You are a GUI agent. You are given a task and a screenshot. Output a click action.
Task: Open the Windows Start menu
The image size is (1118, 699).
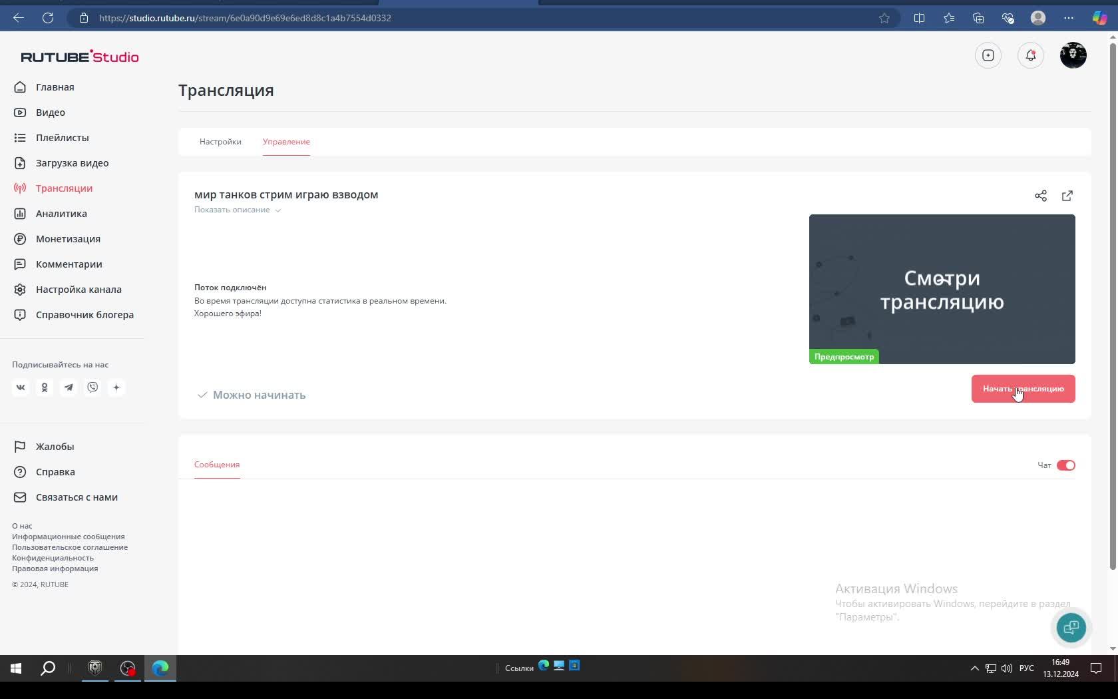coord(16,668)
